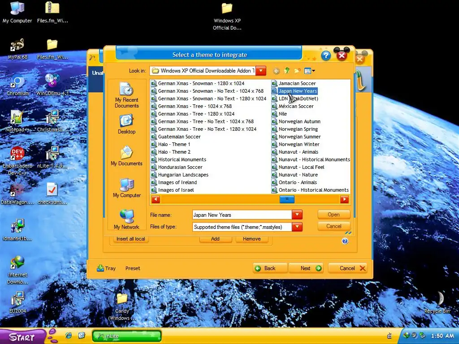Select Nunavut - Nature theme file
Screen dimensions: 459x344
pos(295,175)
